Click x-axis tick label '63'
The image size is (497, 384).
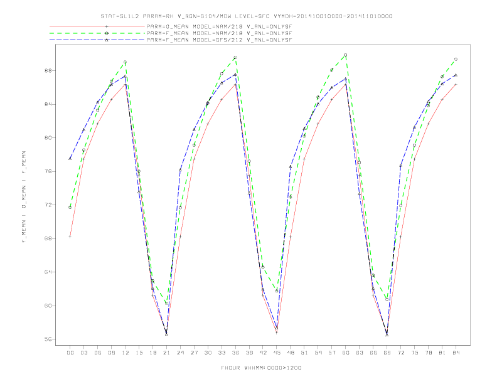[360, 353]
